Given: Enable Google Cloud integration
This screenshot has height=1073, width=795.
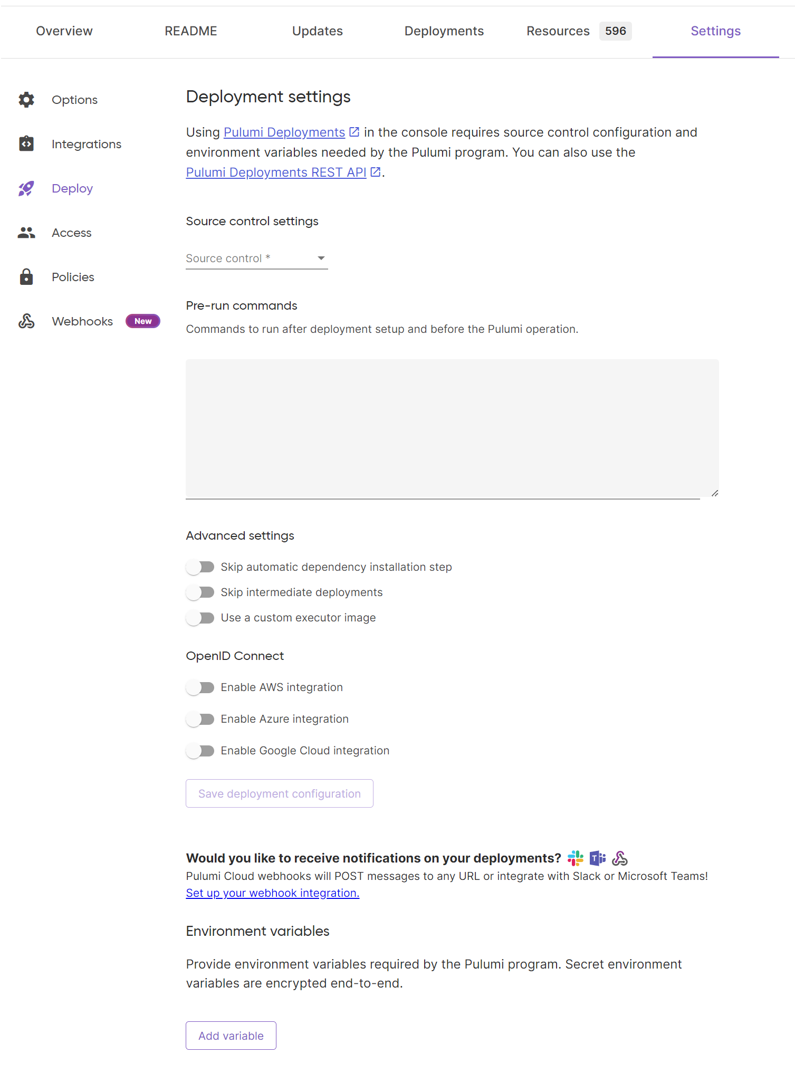Looking at the screenshot, I should [x=200, y=750].
